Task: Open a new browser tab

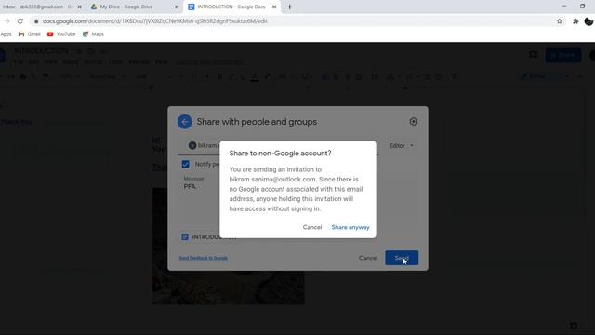Action: (x=289, y=7)
